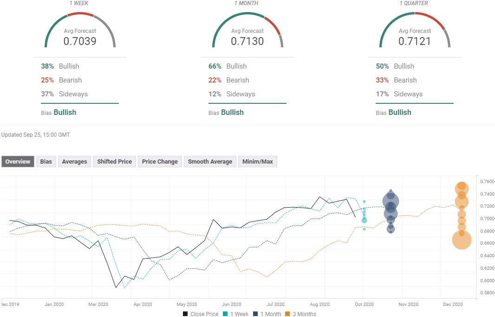Select the Overview tab
Viewport: 495px width, 317px height.
(18, 162)
